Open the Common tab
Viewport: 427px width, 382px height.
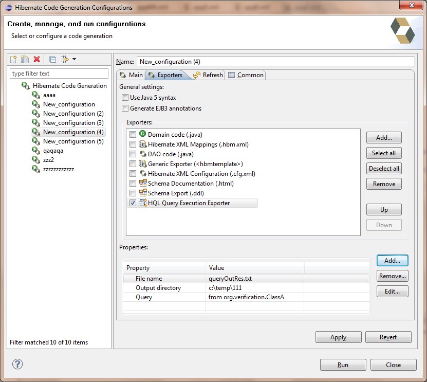tap(246, 75)
